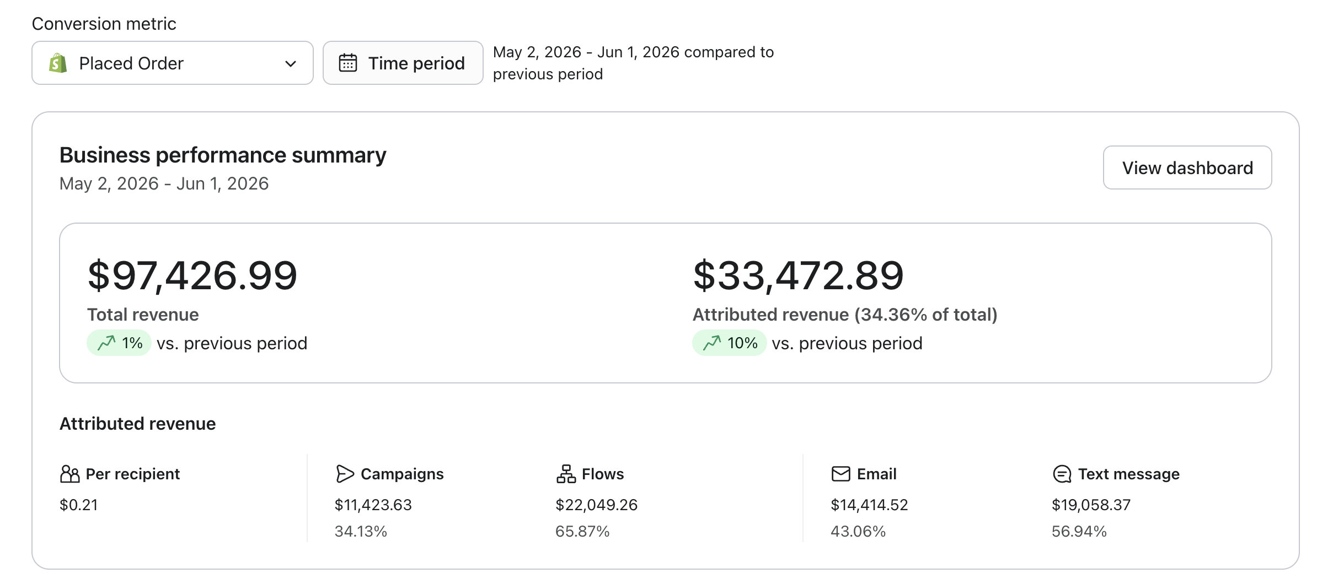The height and width of the screenshot is (584, 1317).
Task: Select the $0.21 per recipient value
Action: [79, 505]
